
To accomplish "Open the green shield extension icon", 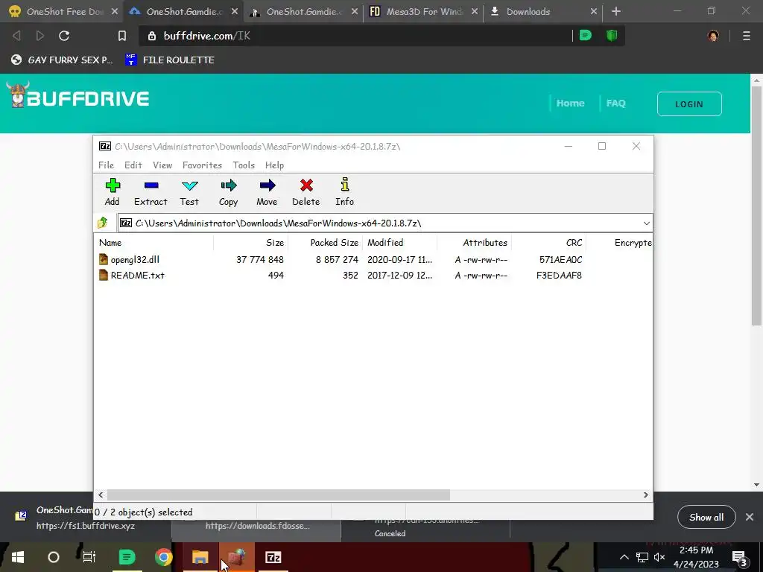I will point(612,35).
